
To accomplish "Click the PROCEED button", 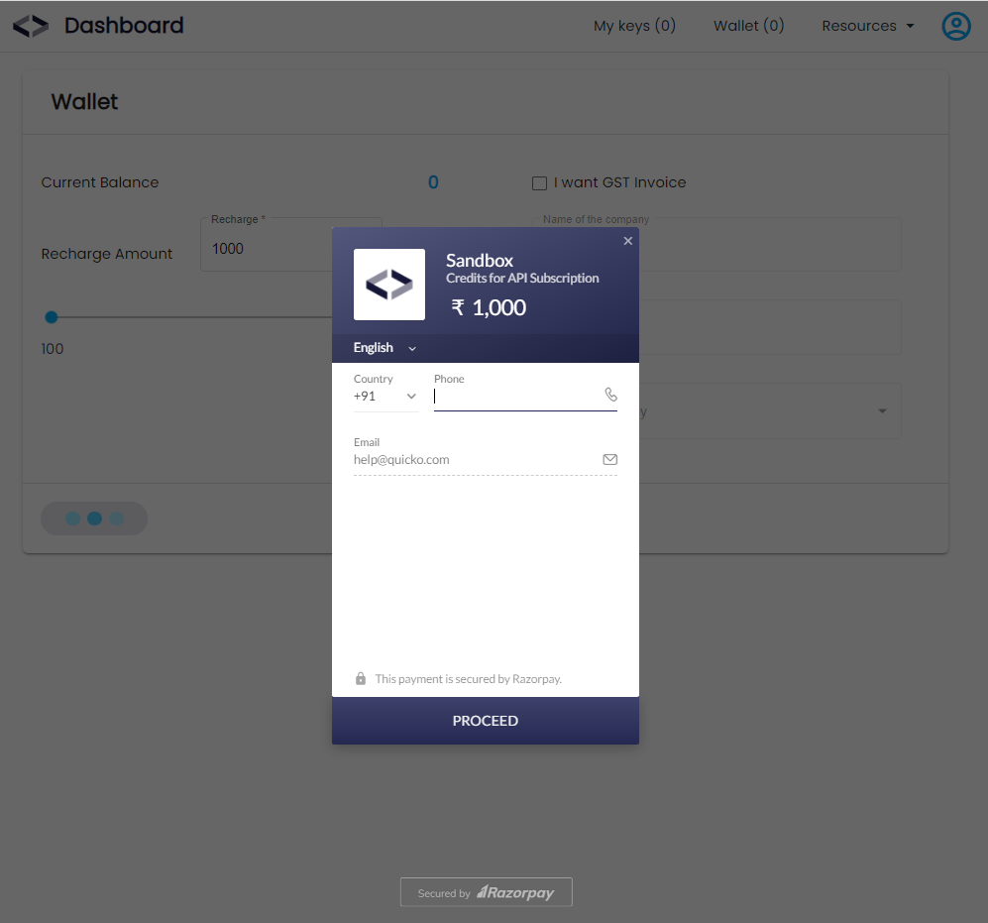I will coord(486,721).
